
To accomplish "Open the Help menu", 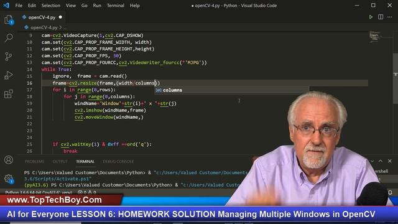I will pyautogui.click(x=135, y=6).
